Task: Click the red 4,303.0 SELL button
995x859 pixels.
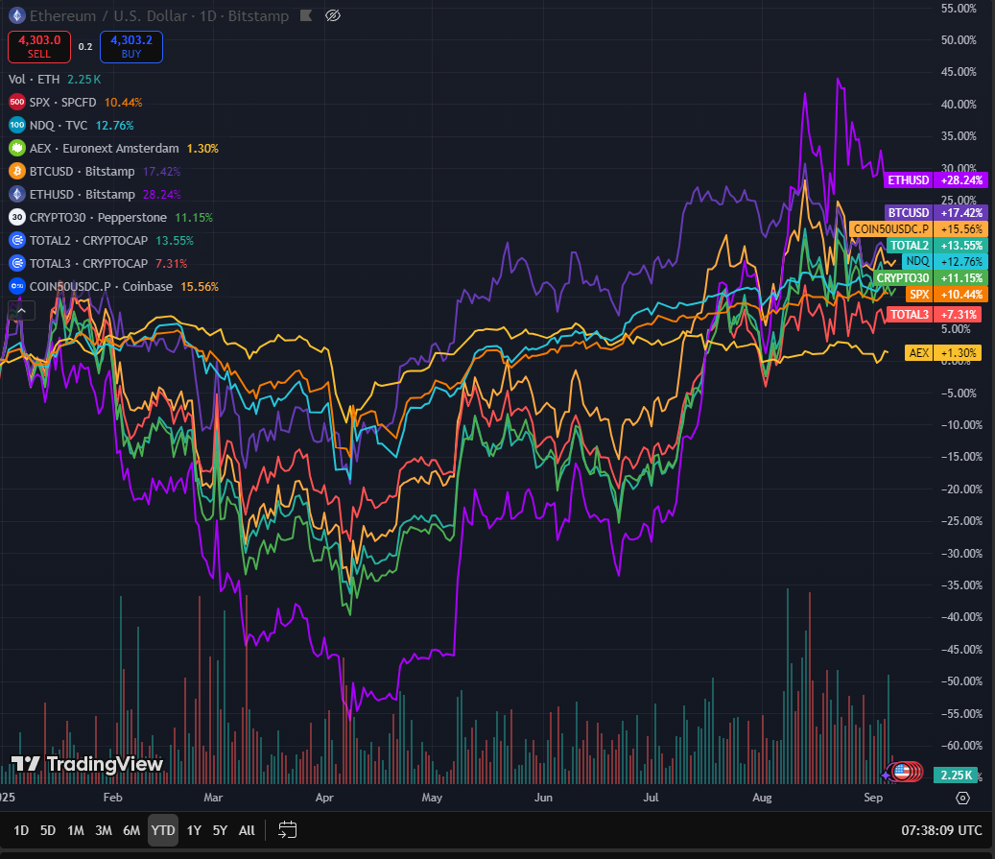Action: click(x=39, y=46)
